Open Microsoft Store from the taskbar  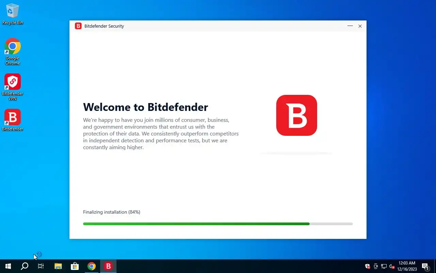pyautogui.click(x=75, y=266)
